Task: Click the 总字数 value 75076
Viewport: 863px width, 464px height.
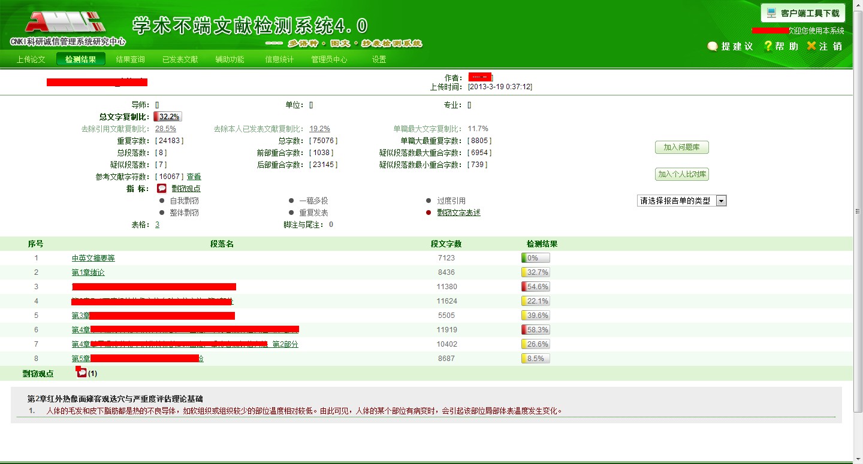Action: click(x=324, y=141)
